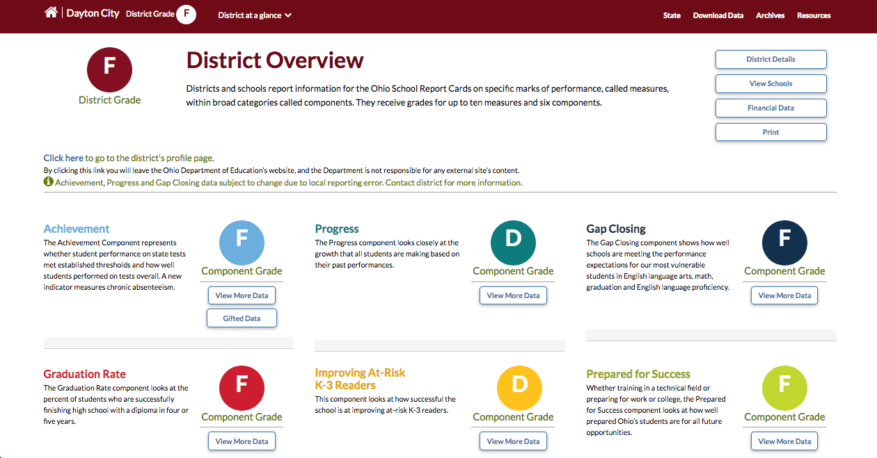View More Data for Graduation Rate
The image size is (877, 458).
click(x=242, y=441)
